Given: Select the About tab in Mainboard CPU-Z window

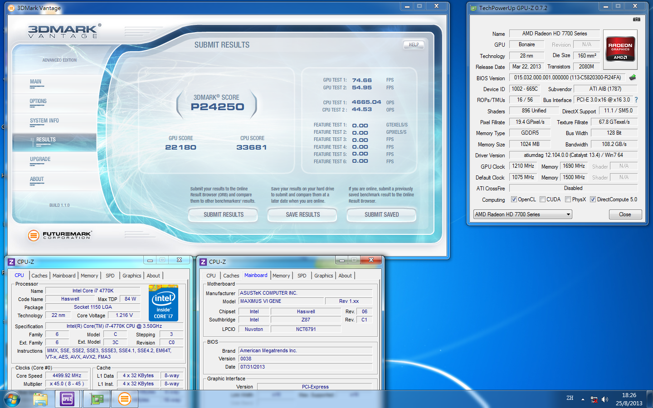Looking at the screenshot, I should click(345, 276).
